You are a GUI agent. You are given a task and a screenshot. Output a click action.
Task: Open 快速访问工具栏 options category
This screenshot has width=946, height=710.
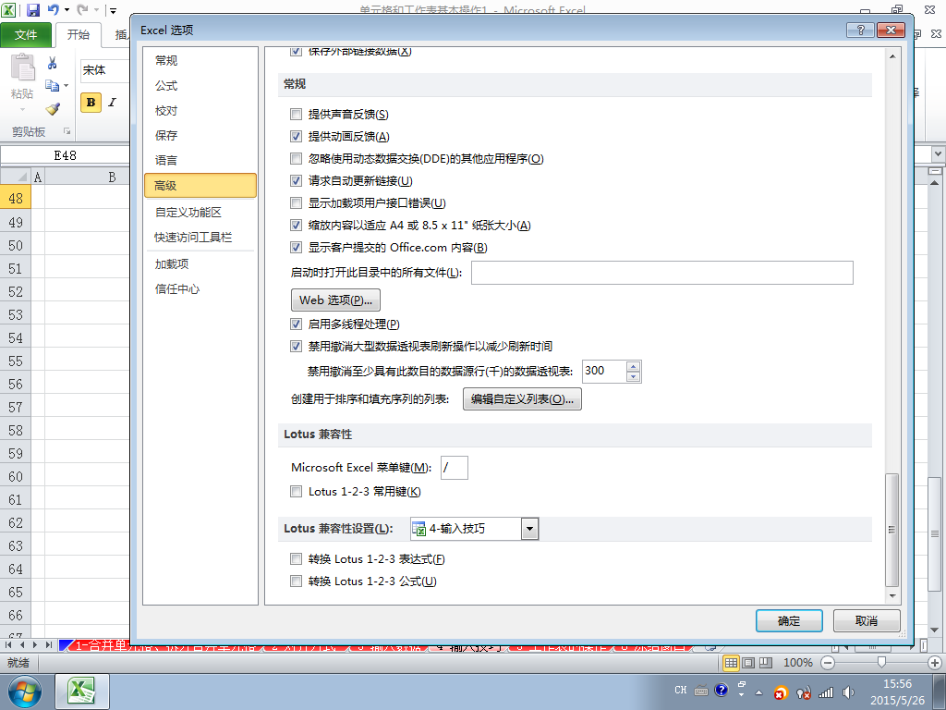200,238
